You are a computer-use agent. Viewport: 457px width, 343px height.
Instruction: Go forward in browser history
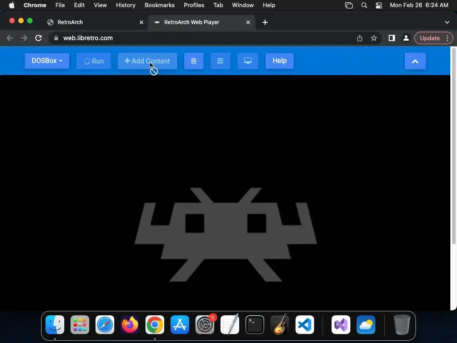24,38
